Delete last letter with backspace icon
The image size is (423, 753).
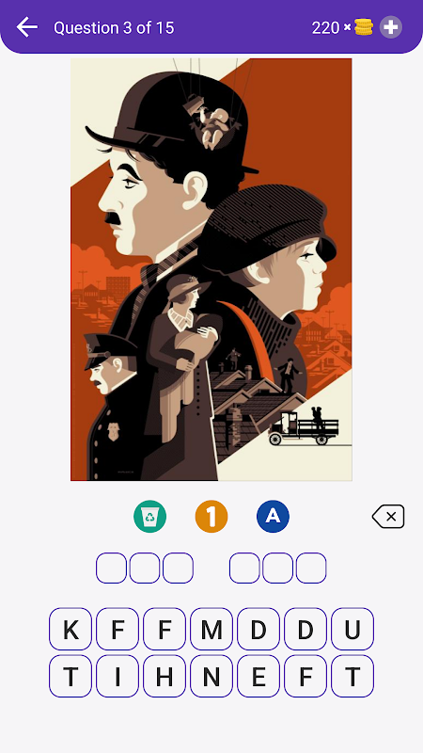pos(388,517)
